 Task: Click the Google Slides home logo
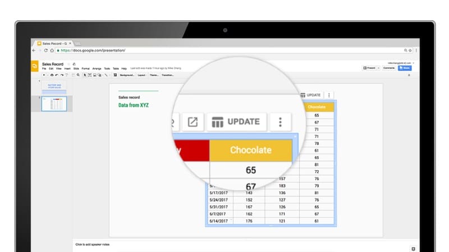coord(35,66)
